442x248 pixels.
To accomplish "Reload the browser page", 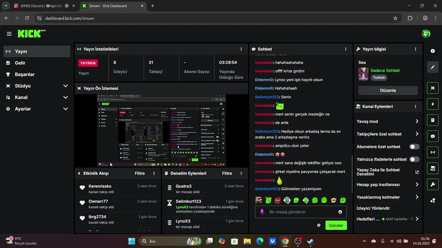I will pos(27,18).
